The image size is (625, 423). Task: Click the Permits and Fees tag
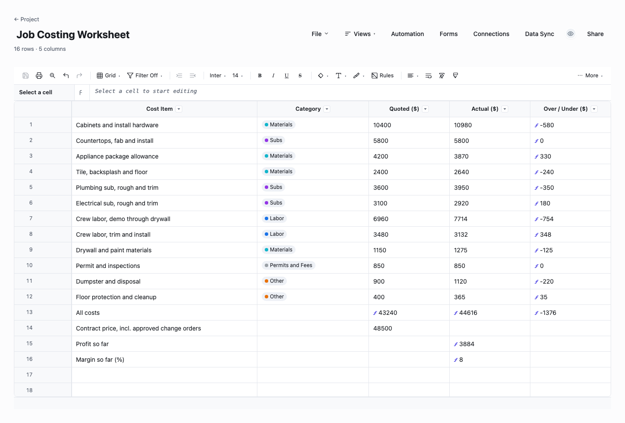(288, 265)
